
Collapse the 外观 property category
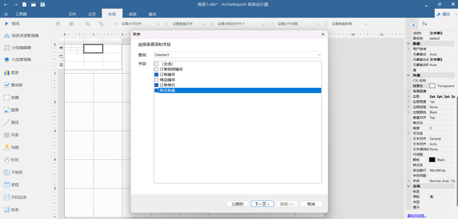409,75
